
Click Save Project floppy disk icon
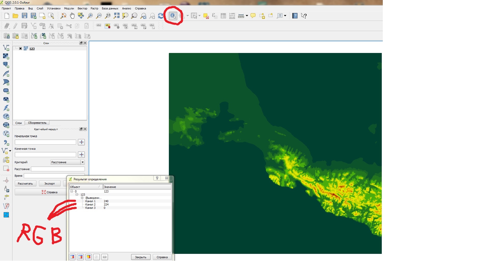24,16
